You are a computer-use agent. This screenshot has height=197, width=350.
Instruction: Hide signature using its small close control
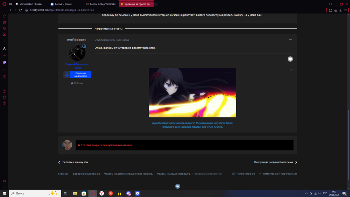point(291,70)
